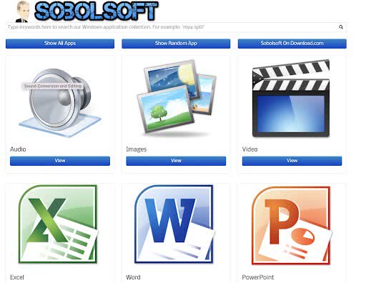Image resolution: width=366 pixels, height=283 pixels.
Task: Click the Sound Conversion and Editing tooltip
Action: tap(53, 86)
